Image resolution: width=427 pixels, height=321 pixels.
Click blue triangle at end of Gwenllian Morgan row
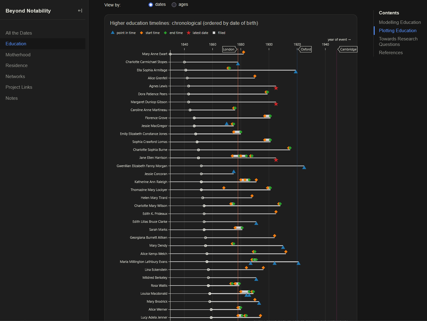click(304, 167)
